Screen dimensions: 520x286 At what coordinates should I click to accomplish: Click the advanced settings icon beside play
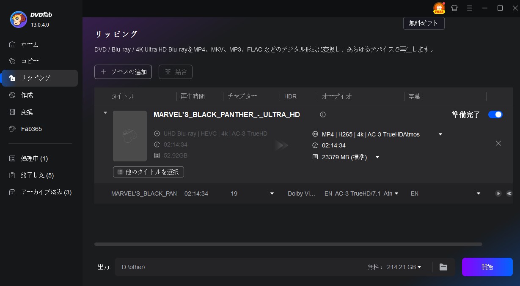point(509,193)
